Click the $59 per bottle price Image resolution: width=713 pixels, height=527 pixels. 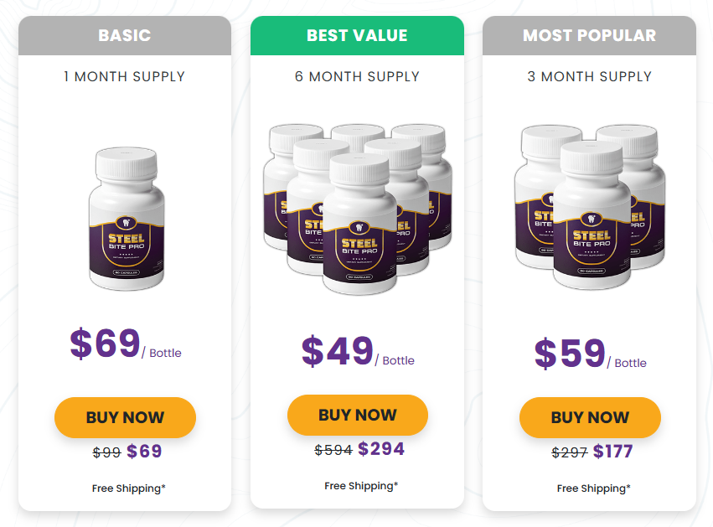point(571,354)
